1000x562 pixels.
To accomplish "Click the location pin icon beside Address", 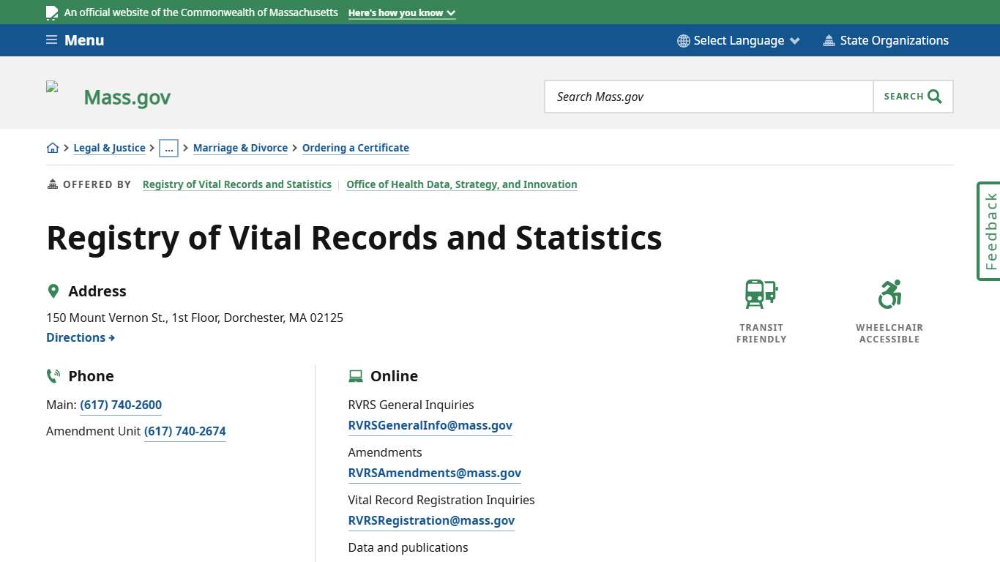I will coord(53,290).
